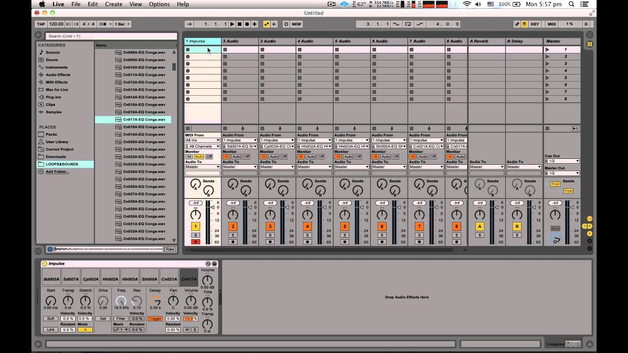628x353 pixels.
Task: Toggle track 2 Audio activator
Action: pyautogui.click(x=233, y=227)
